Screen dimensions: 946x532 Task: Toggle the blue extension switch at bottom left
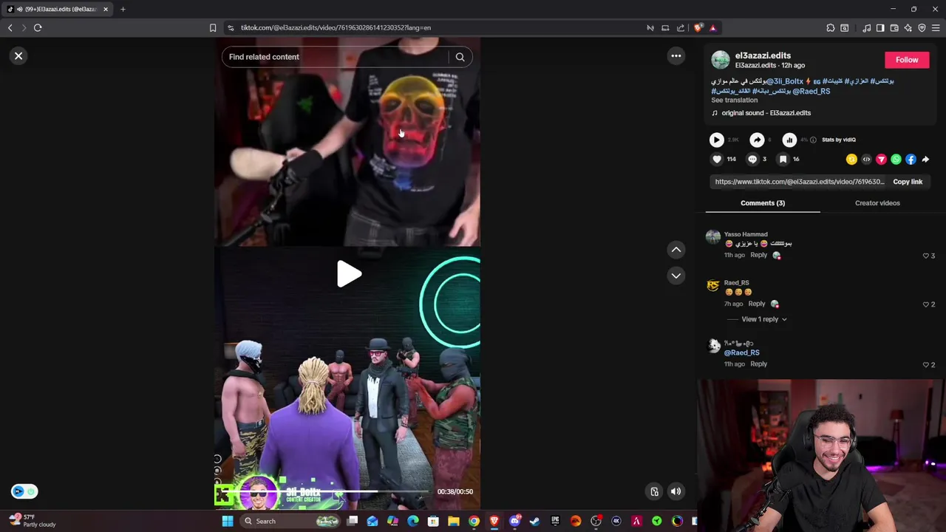(x=24, y=491)
